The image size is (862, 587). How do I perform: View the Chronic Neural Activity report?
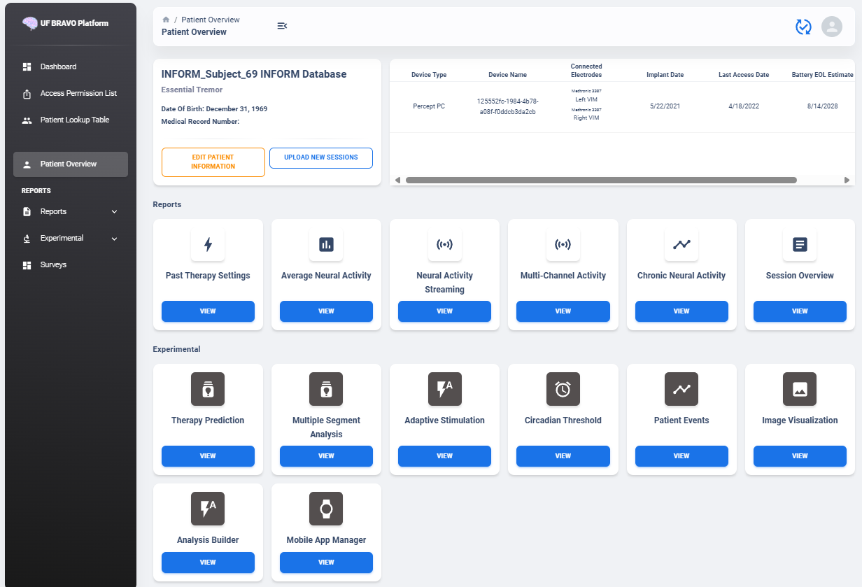pos(681,311)
